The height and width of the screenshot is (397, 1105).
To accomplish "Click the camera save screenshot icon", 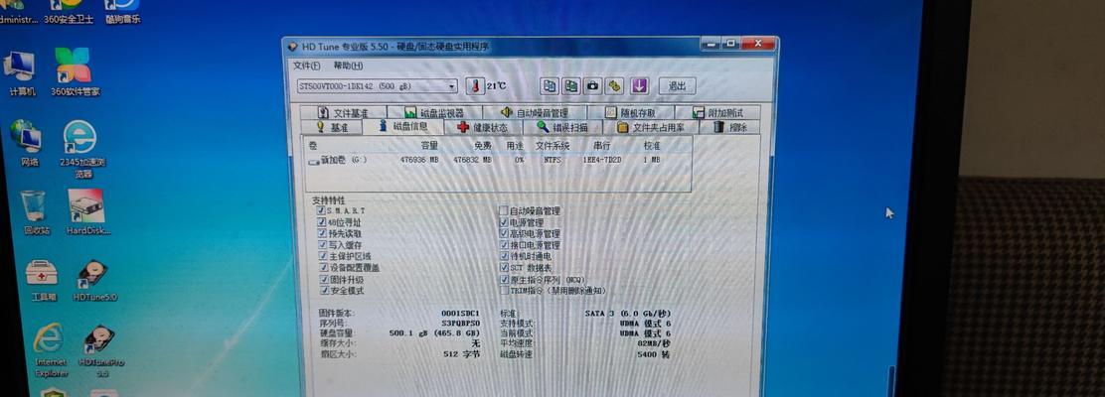I will (593, 86).
